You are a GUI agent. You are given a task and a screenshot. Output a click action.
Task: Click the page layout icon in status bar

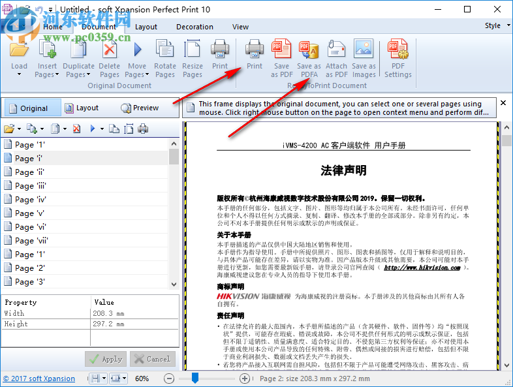tap(95, 379)
